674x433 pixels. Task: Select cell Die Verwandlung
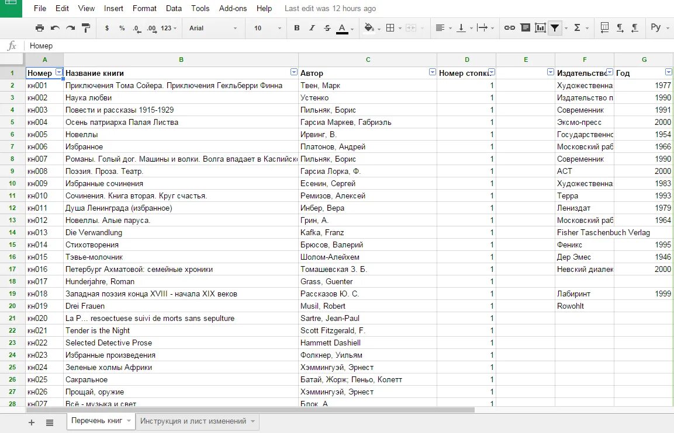[x=181, y=233]
